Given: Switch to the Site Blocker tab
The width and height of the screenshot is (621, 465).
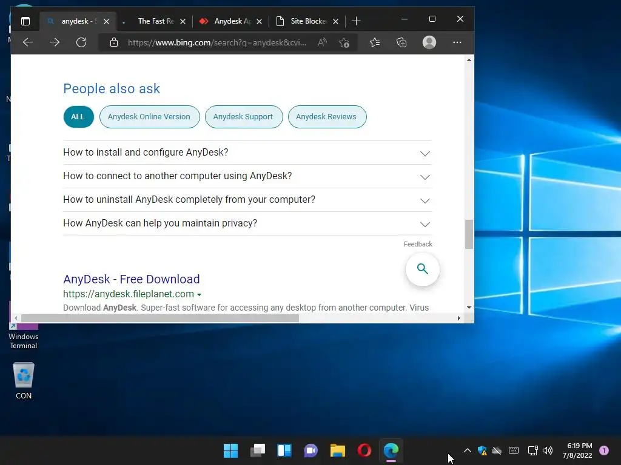Looking at the screenshot, I should tap(309, 21).
